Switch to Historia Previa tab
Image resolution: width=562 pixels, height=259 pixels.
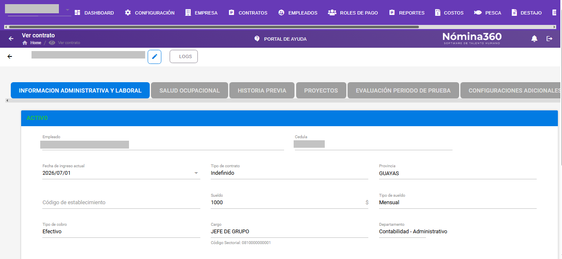pos(262,90)
